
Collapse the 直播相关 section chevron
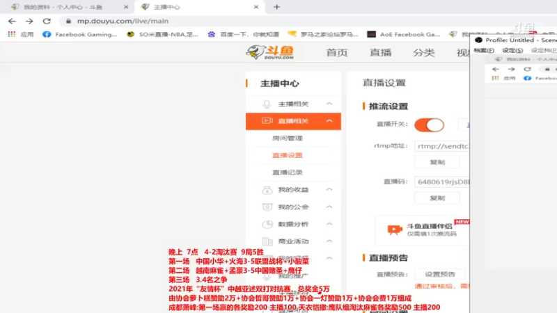tap(329, 121)
